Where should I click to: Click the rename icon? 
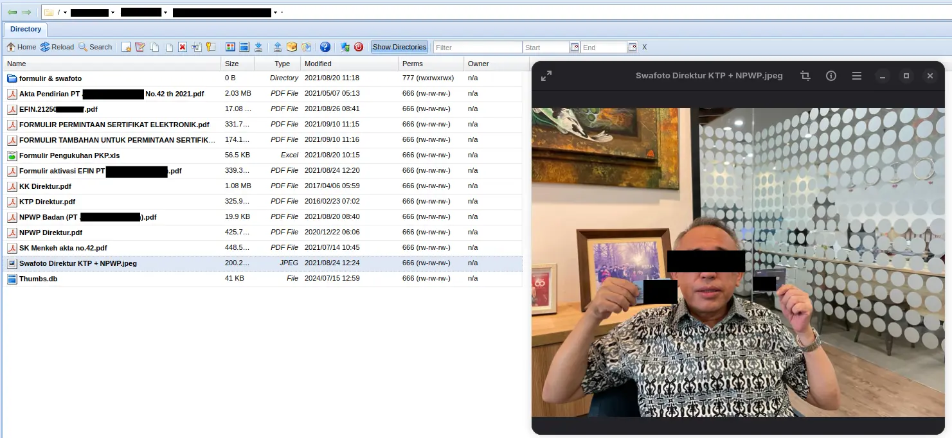[x=197, y=47]
